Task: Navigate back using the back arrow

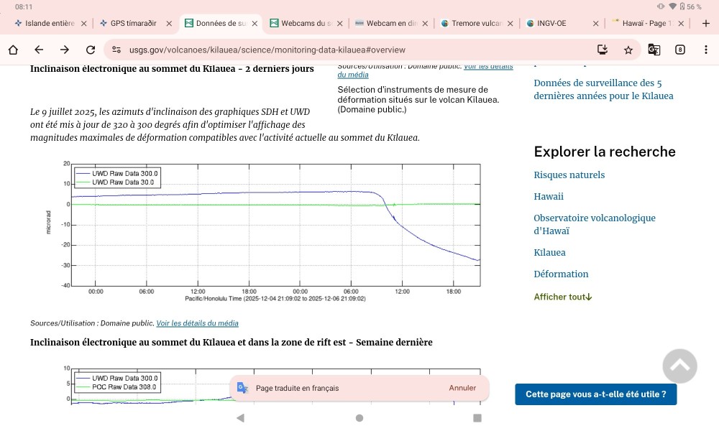Action: pyautogui.click(x=37, y=50)
